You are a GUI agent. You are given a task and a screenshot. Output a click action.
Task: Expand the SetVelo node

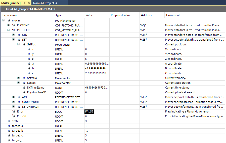point(19,78)
